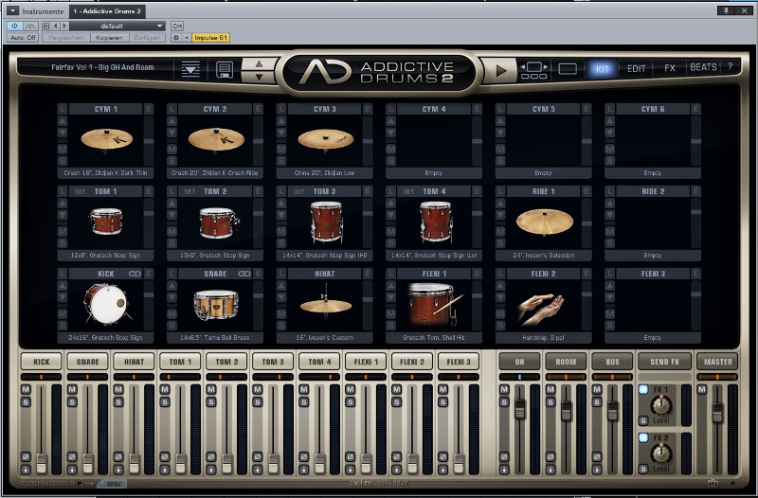
Task: Select the ROOM channel button
Action: 566,362
